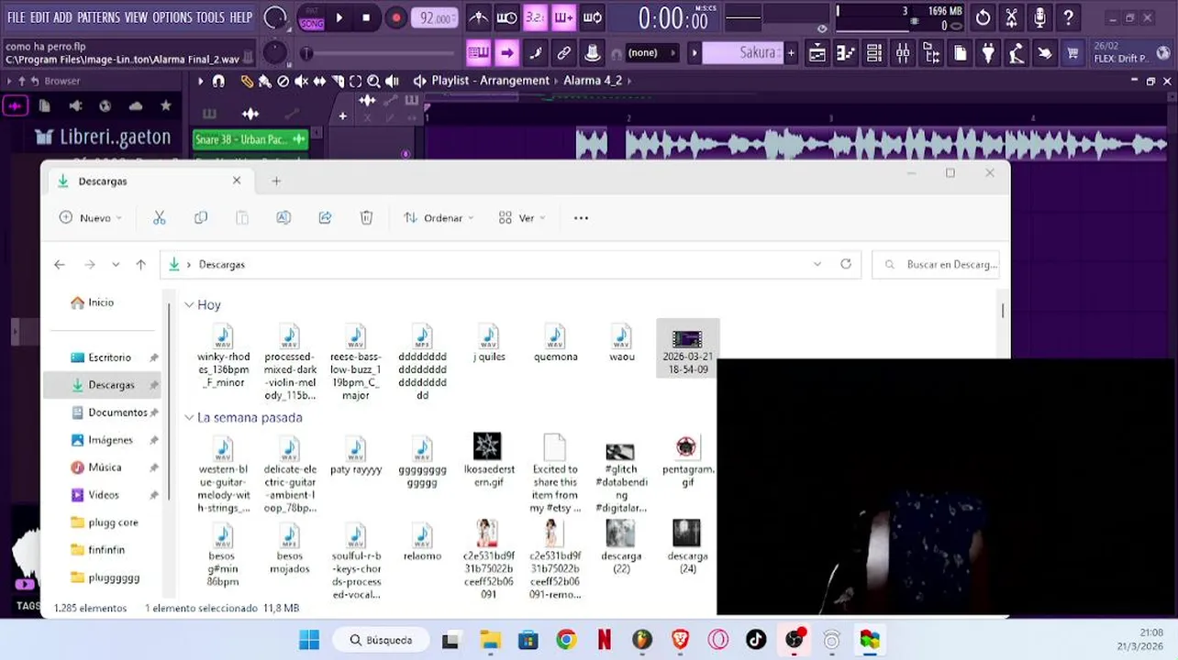Screen dimensions: 1178x660
Task: Click the refresh icon in Explorer address bar
Action: pyautogui.click(x=846, y=264)
